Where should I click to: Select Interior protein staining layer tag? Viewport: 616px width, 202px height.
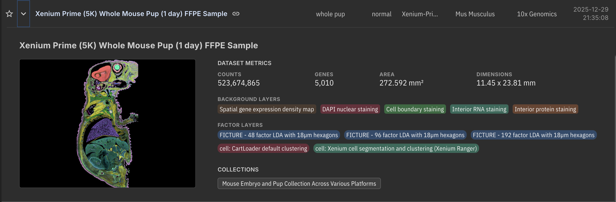tap(545, 109)
